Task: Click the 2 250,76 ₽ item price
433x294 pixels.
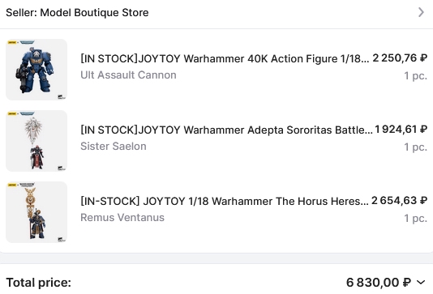Action: (x=400, y=58)
